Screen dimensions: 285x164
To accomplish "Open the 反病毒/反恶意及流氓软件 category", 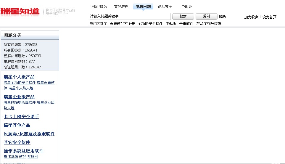I will point(29,134).
